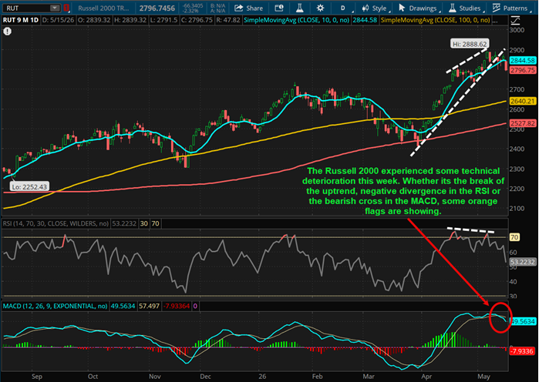Click the MACD zero line value 0
Screen dimensions: 539x382
[x=195, y=306]
